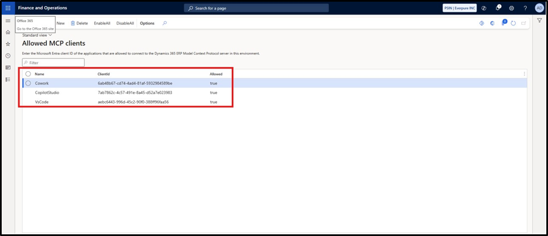
Task: Open the Options tab
Action: click(147, 23)
